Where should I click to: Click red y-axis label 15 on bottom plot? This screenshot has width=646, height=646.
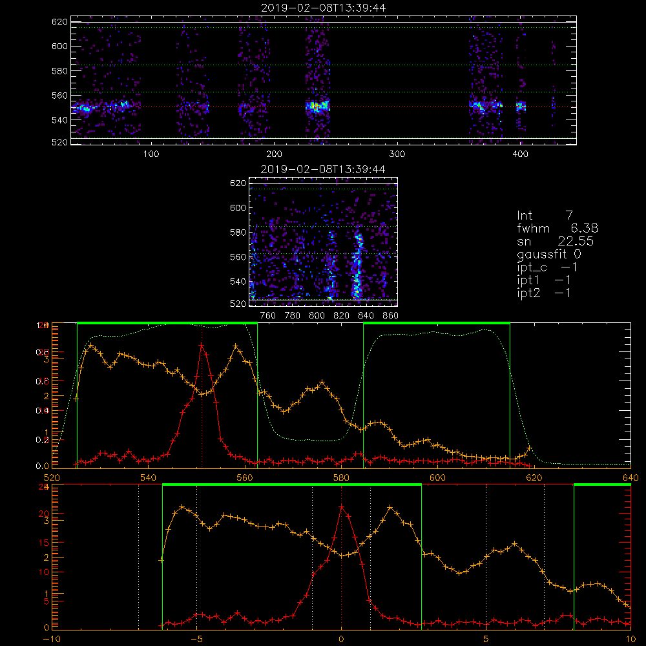(x=44, y=543)
